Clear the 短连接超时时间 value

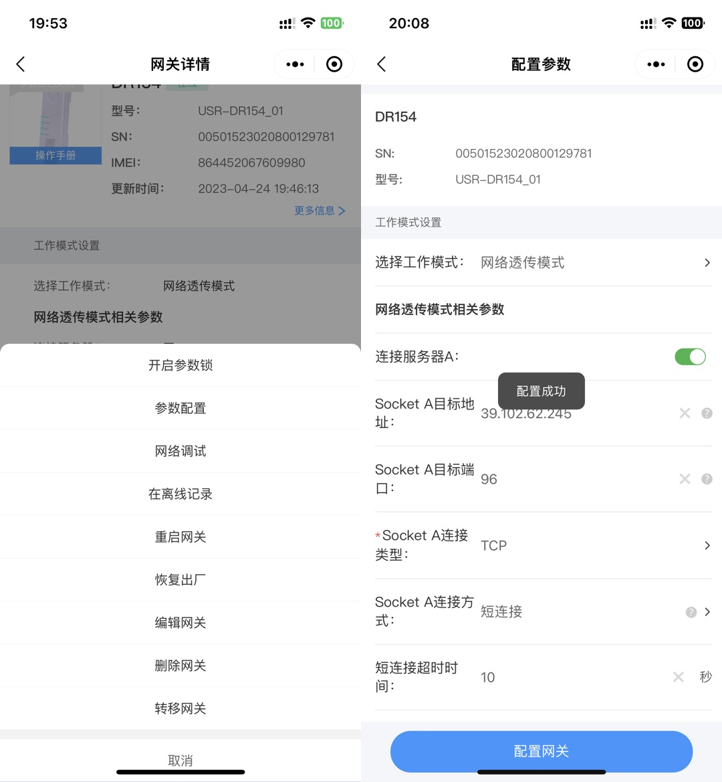point(678,677)
